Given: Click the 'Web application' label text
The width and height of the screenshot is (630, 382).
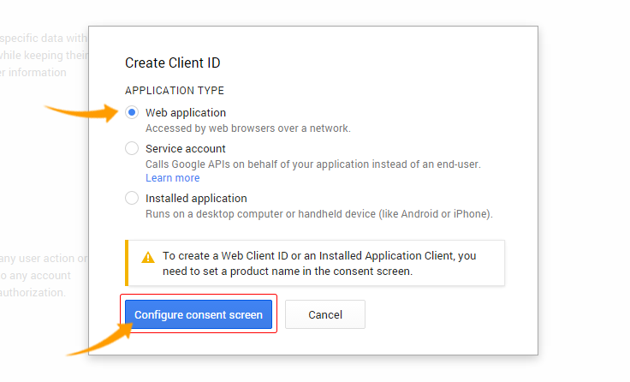Looking at the screenshot, I should coord(186,112).
